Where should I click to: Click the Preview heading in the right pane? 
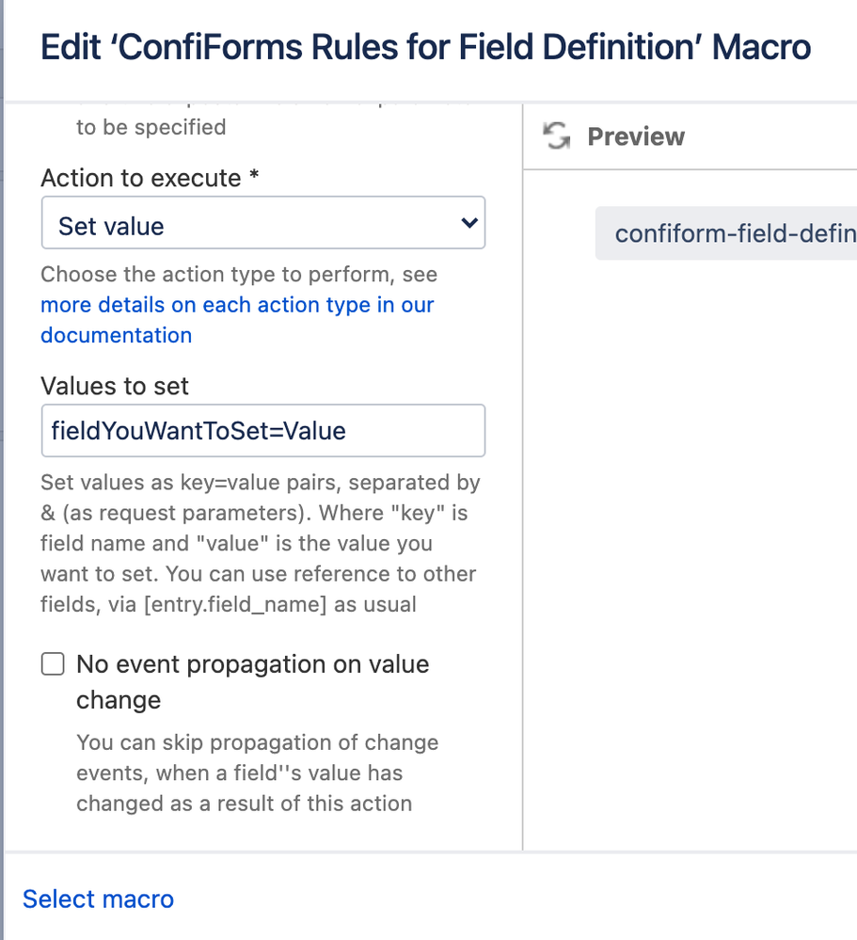636,136
